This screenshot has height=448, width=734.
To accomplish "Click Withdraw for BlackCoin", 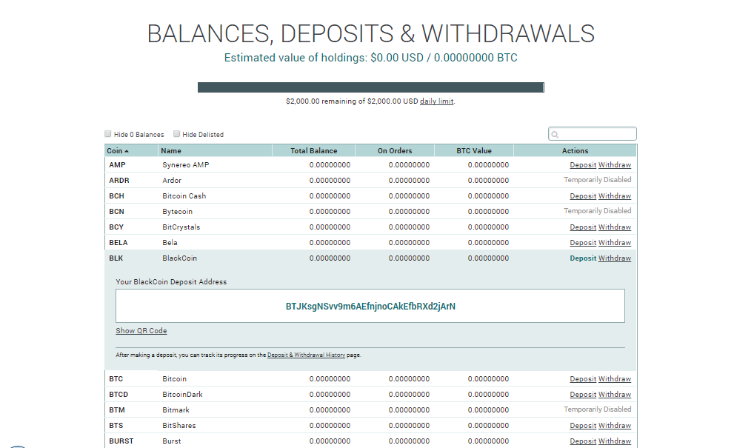I will click(615, 258).
